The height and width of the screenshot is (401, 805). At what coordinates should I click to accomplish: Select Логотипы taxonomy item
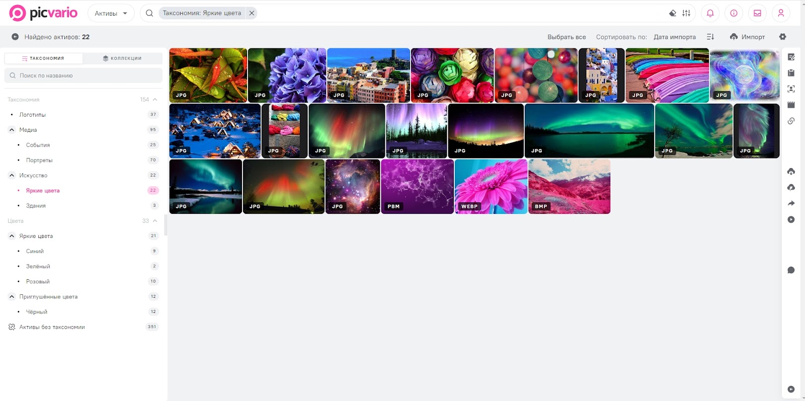coord(32,115)
